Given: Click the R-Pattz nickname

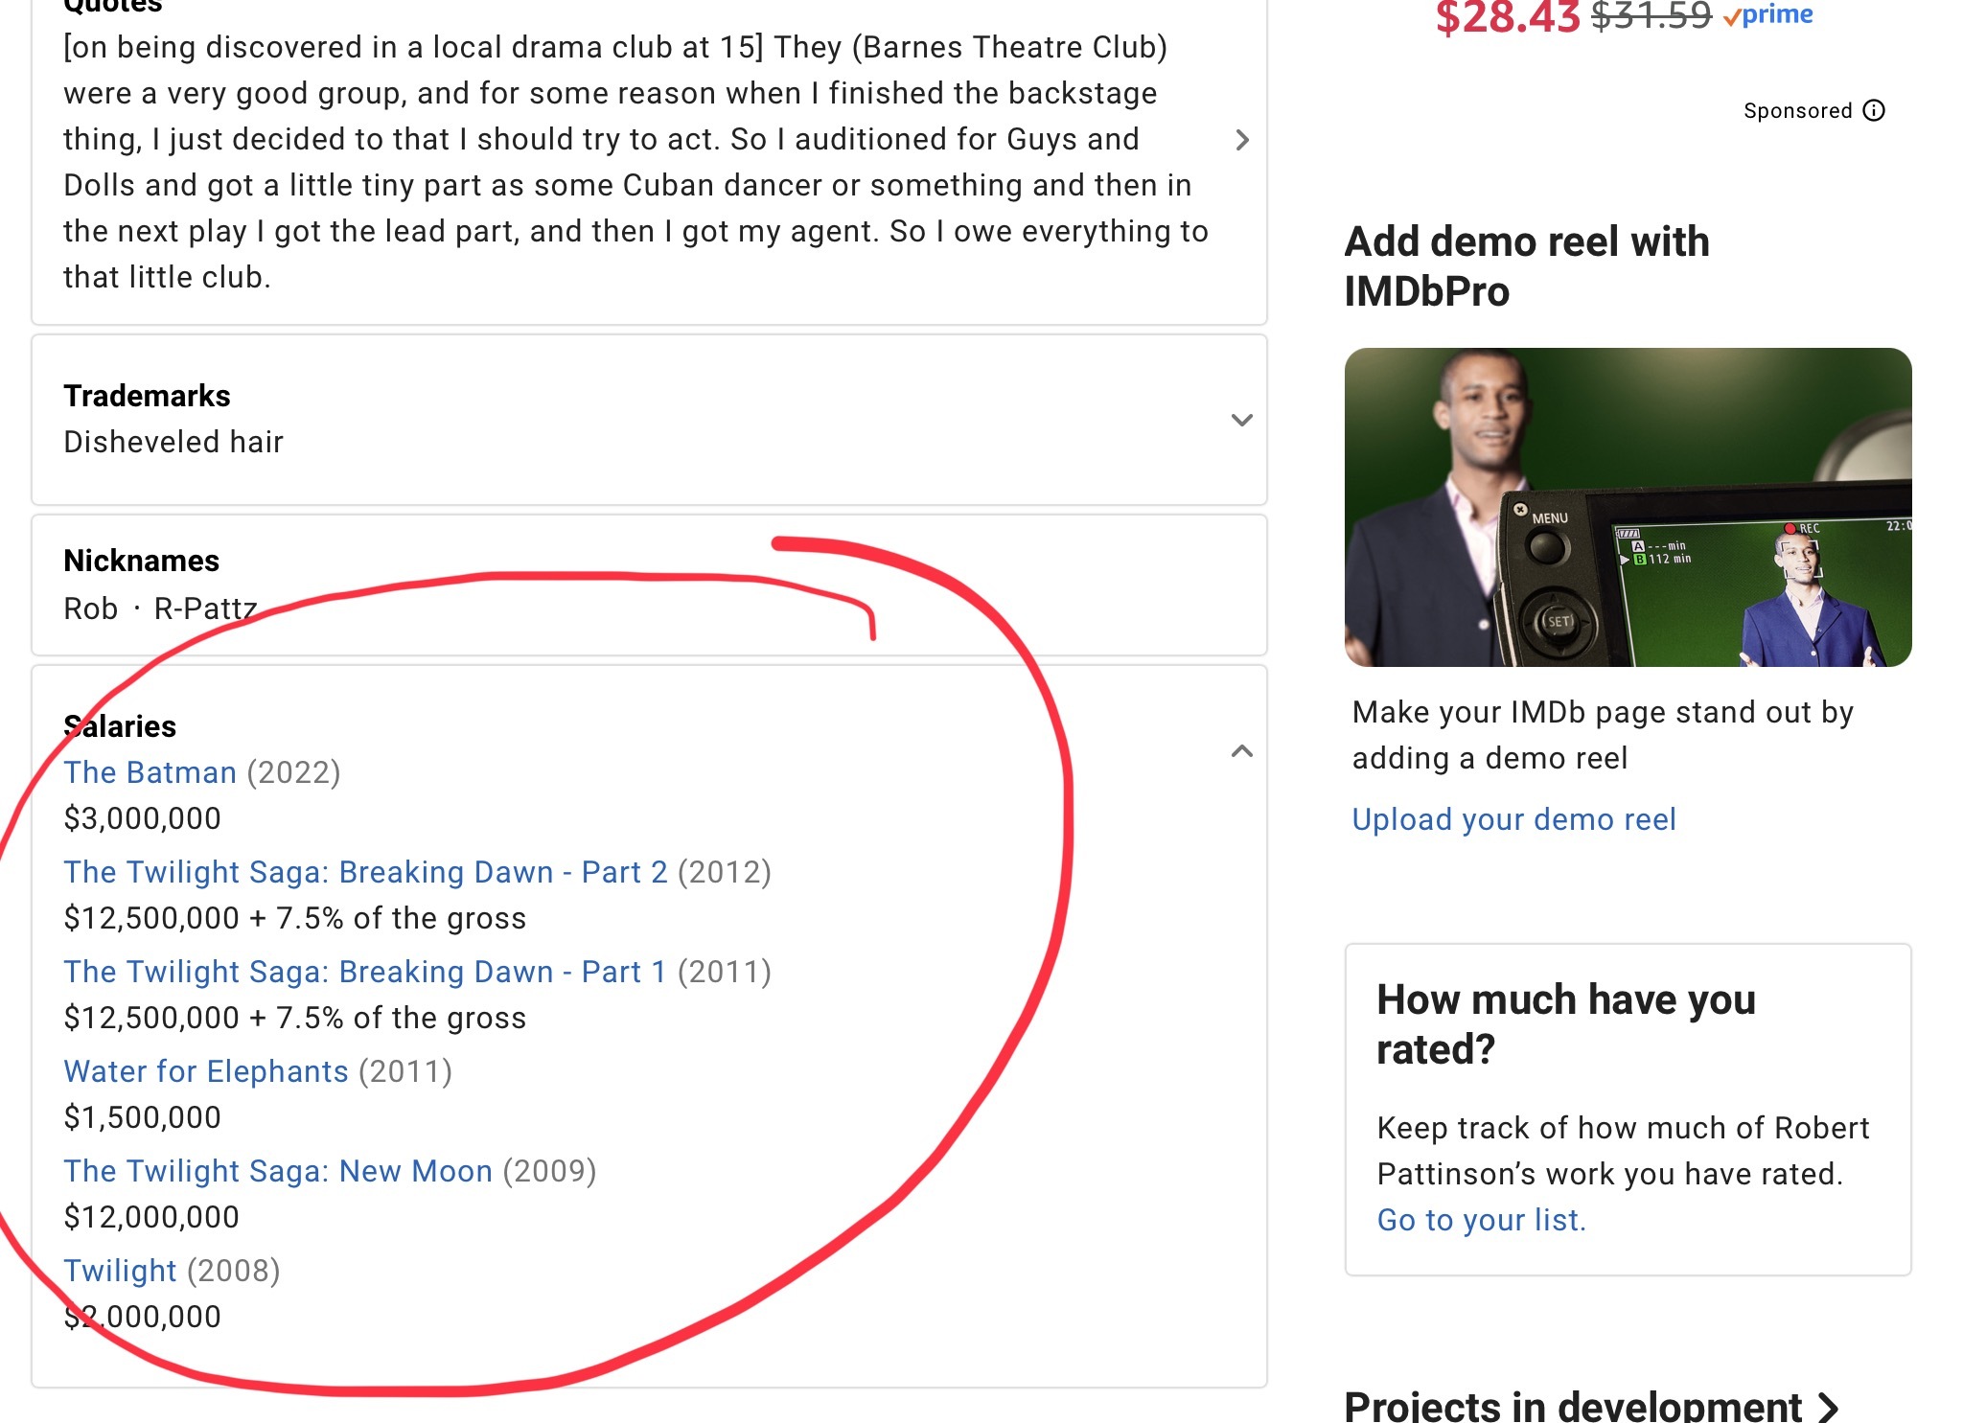Looking at the screenshot, I should coord(205,608).
